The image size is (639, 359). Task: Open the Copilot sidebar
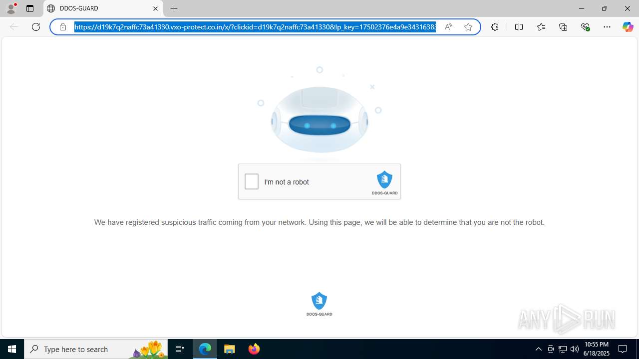tap(628, 27)
